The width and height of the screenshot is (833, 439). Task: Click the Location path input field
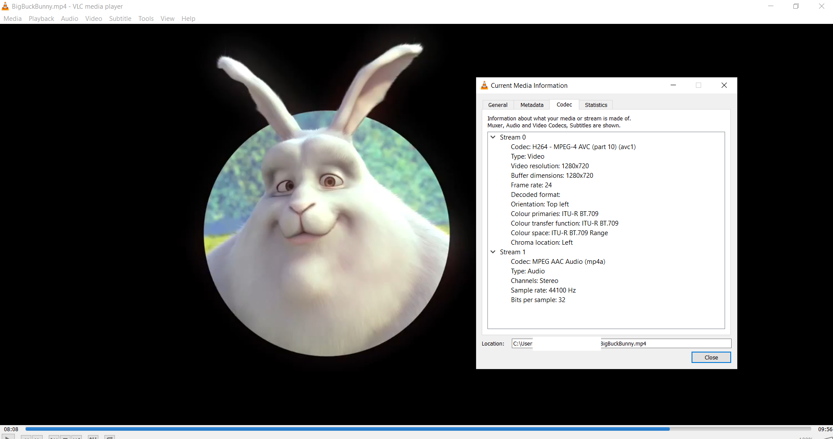click(x=621, y=343)
